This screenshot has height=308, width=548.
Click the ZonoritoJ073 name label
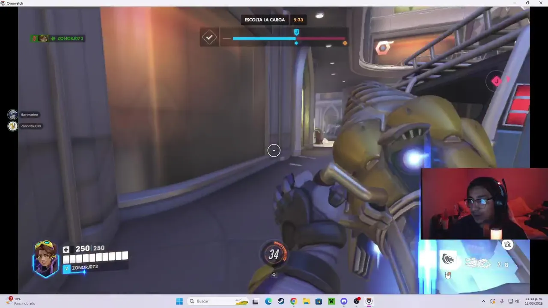click(x=31, y=126)
